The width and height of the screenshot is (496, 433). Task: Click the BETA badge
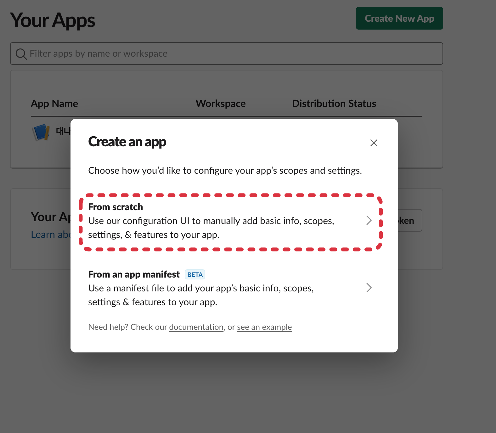click(195, 274)
